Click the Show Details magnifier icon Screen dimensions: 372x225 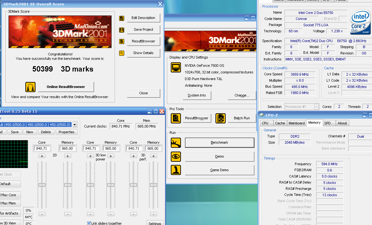click(122, 53)
